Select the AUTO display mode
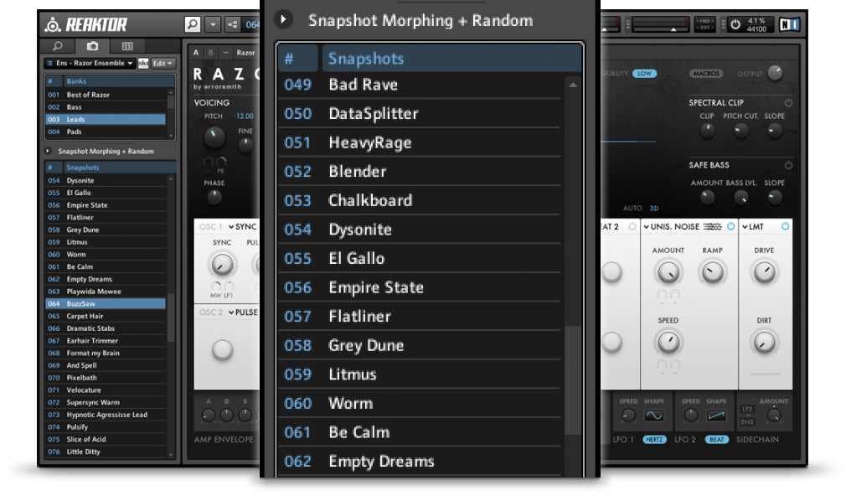 point(632,209)
